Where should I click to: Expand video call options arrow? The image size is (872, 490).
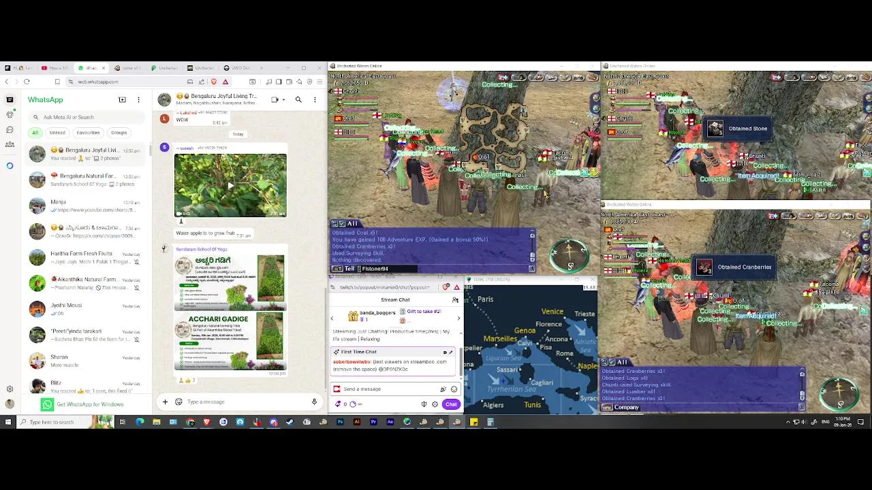coord(283,100)
